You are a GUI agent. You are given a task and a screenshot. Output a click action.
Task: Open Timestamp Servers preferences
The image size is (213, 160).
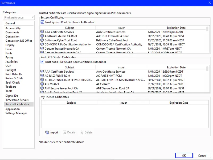[17, 100]
